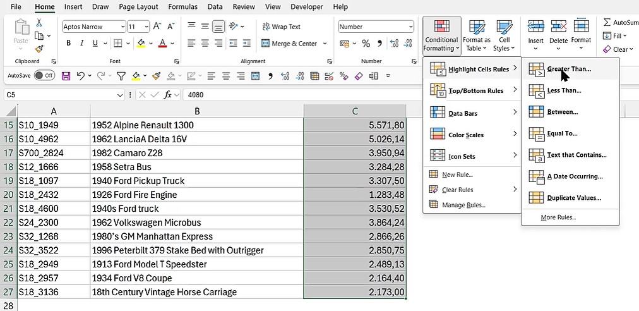
Task: Open Icon Sets submenu
Action: (472, 156)
